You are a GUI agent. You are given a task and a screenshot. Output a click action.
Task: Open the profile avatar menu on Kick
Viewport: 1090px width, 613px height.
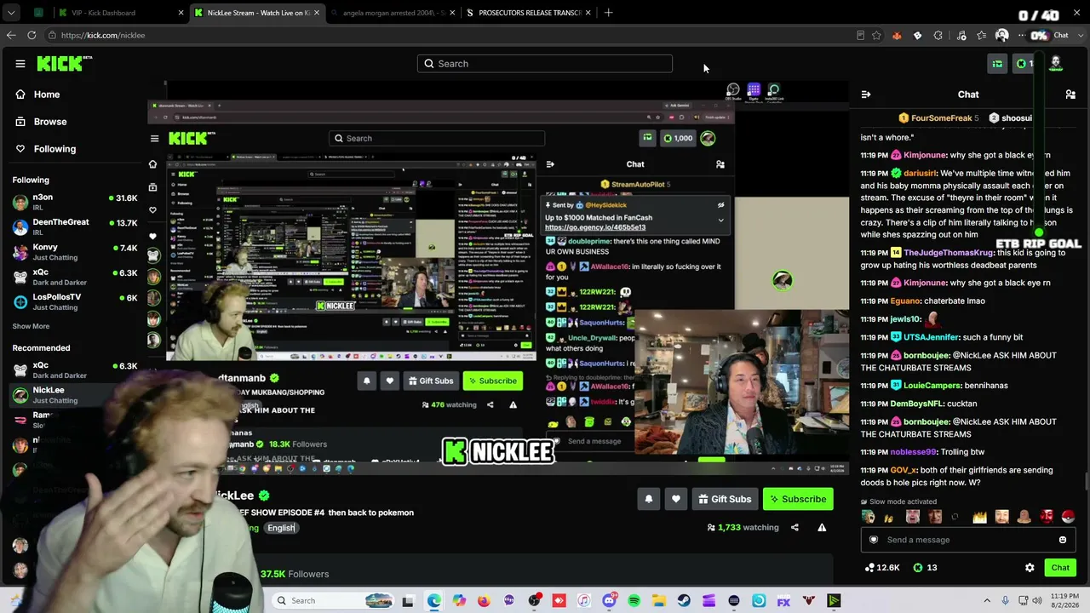(1056, 64)
